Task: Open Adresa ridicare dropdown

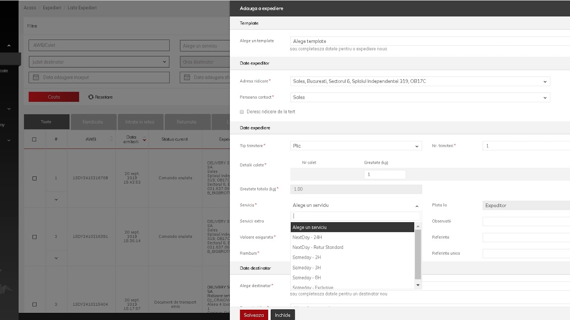Action: point(420,81)
